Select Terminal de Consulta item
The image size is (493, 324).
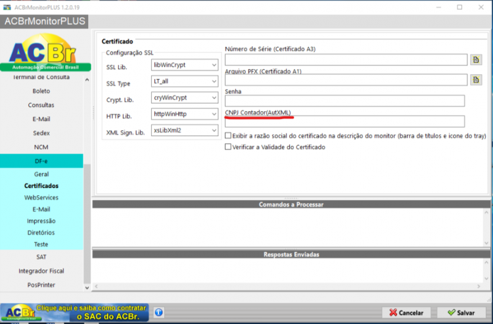(x=41, y=78)
